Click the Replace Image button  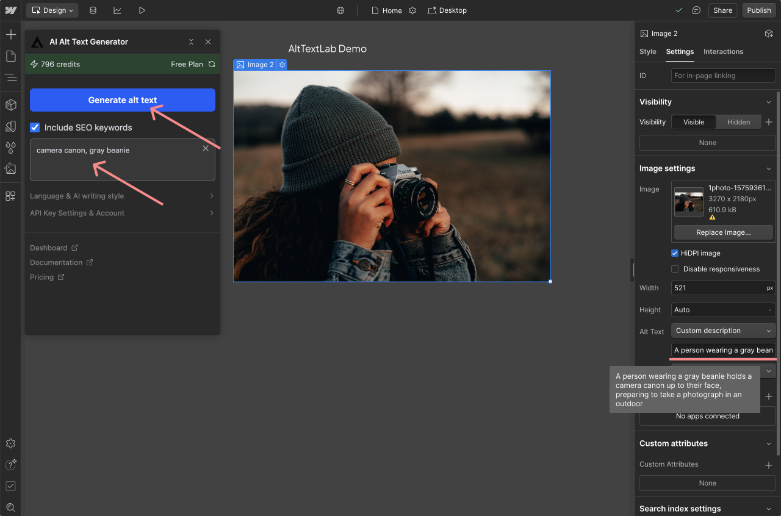point(724,232)
